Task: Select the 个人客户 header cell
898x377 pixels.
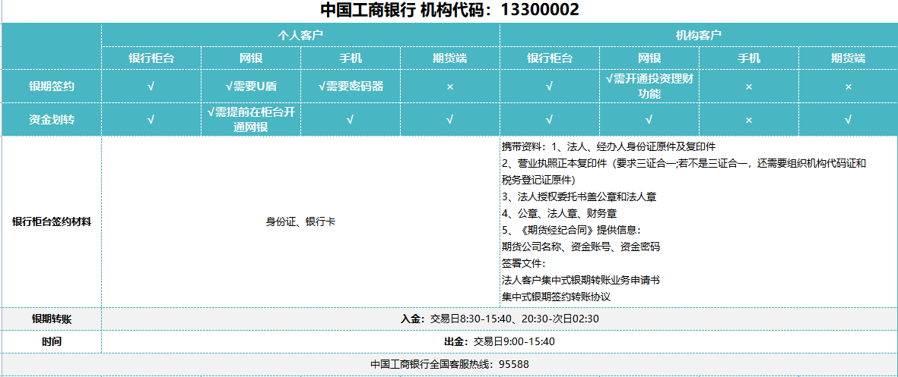Action: pyautogui.click(x=300, y=35)
